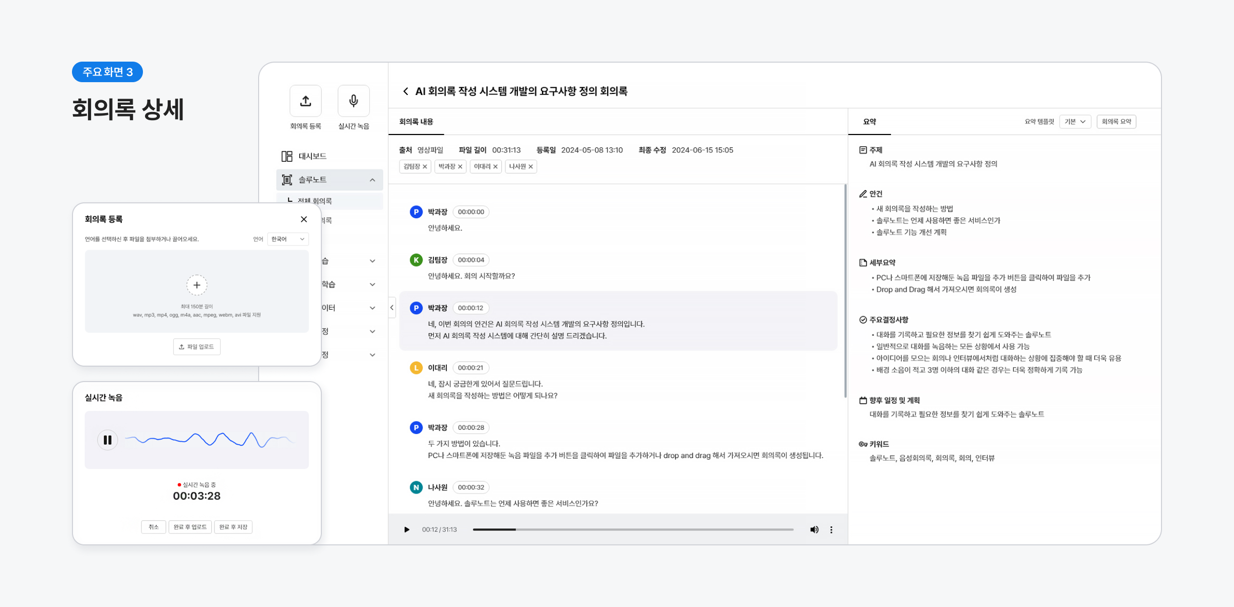
Task: Click the 회의록 요약 button
Action: (1116, 122)
